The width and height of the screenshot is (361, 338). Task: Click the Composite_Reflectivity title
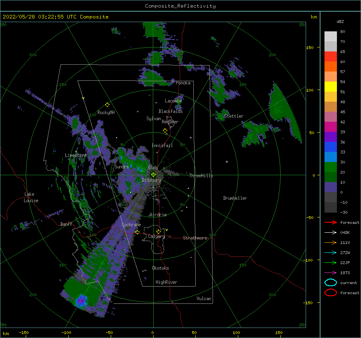point(180,6)
